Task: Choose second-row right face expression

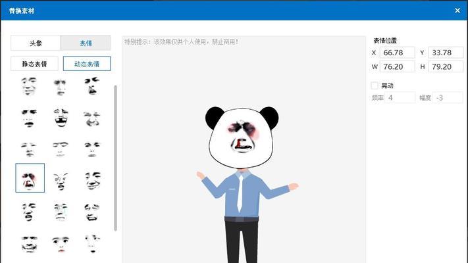Action: pyautogui.click(x=92, y=118)
